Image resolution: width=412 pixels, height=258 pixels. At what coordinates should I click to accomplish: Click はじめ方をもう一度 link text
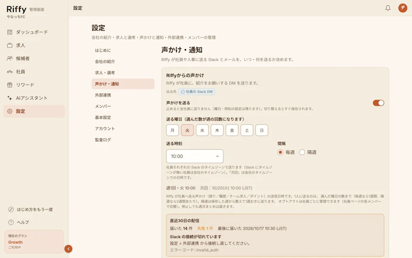[35, 209]
